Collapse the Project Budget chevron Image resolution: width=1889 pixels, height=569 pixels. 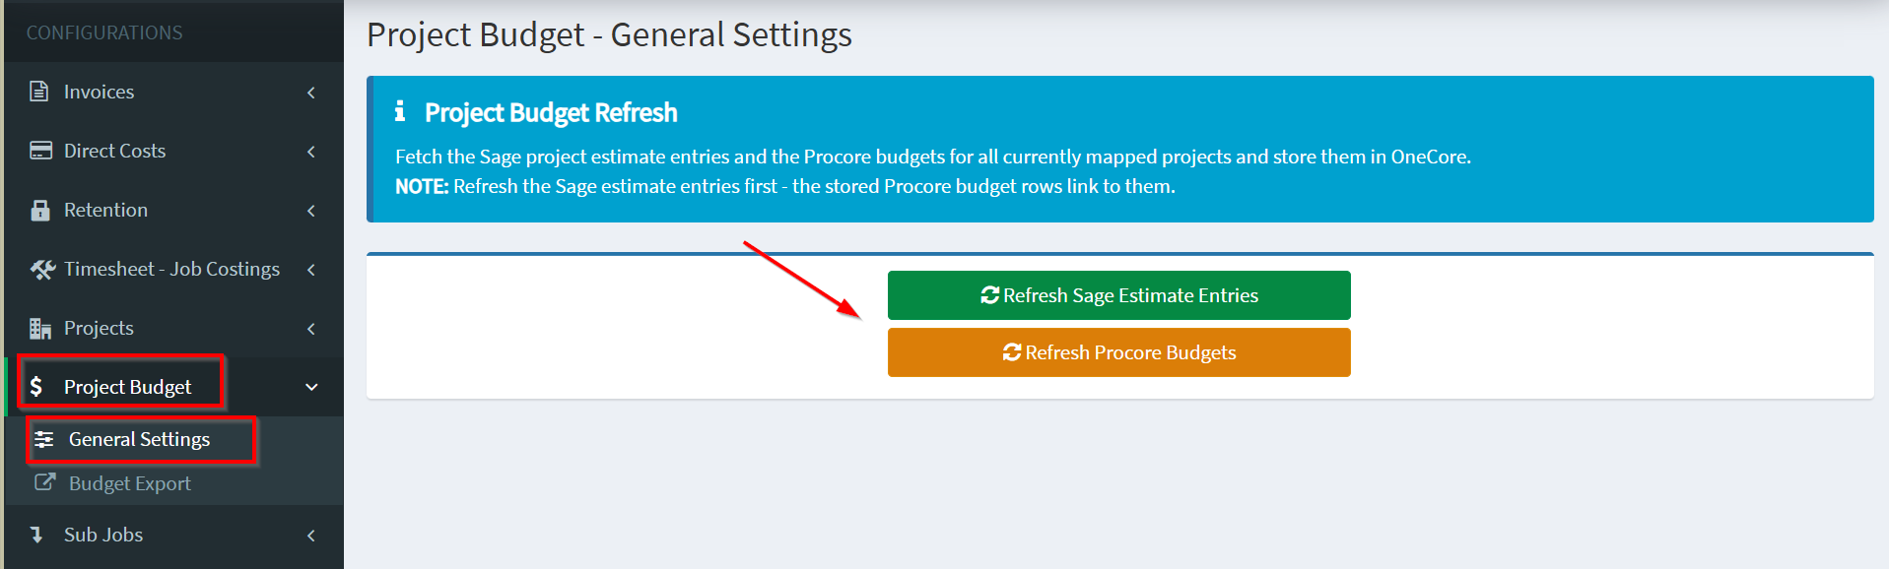pyautogui.click(x=311, y=388)
